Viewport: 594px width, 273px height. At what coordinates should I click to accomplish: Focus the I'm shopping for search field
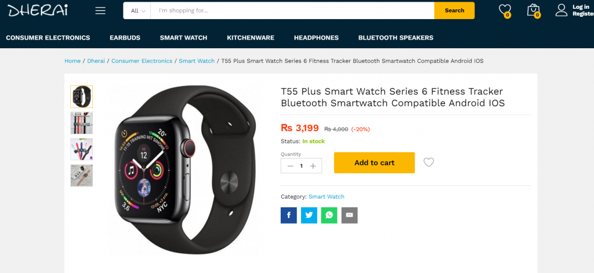click(x=292, y=10)
